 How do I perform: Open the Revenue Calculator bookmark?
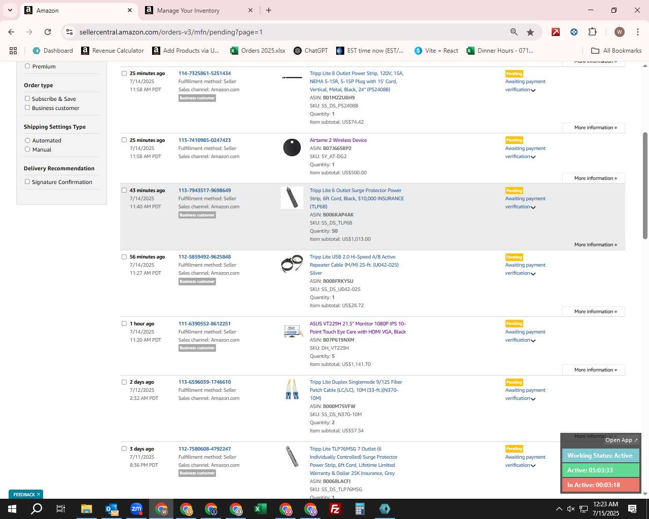tap(113, 51)
